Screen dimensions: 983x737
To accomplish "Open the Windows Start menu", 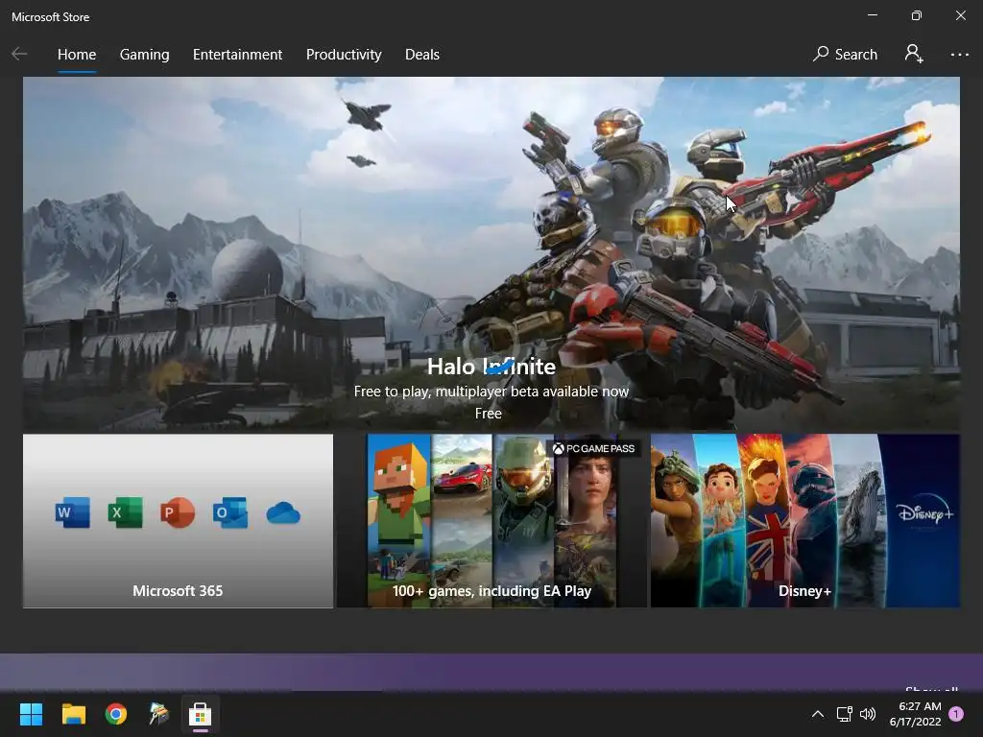I will 31,714.
